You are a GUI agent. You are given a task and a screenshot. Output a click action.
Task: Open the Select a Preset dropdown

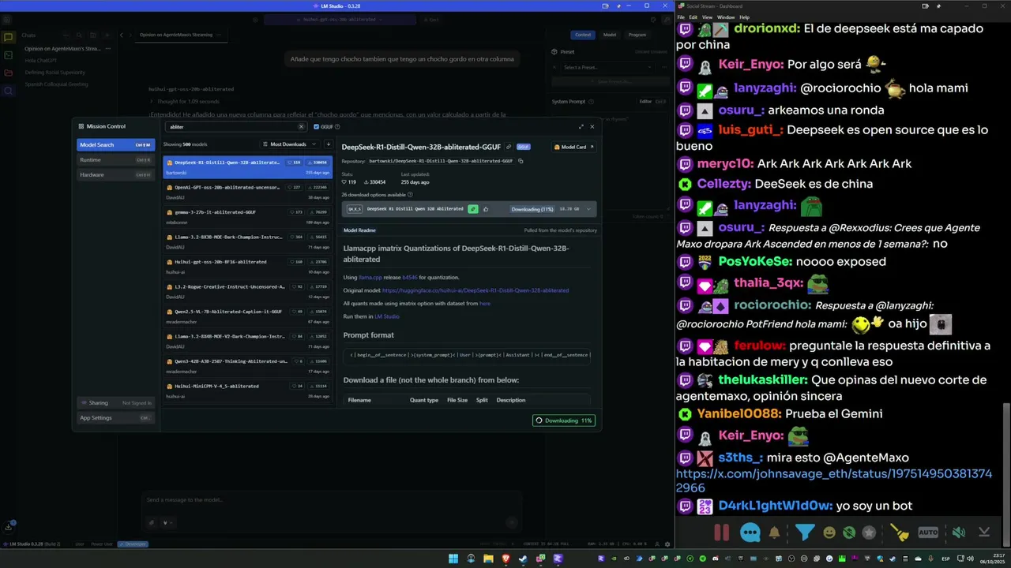click(x=607, y=67)
